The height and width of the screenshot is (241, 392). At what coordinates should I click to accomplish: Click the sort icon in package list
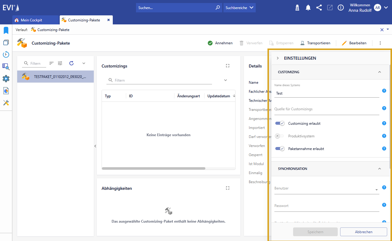coord(52,63)
